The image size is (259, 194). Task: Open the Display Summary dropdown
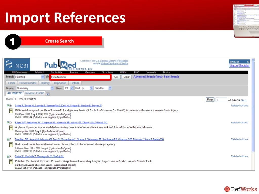(35, 88)
